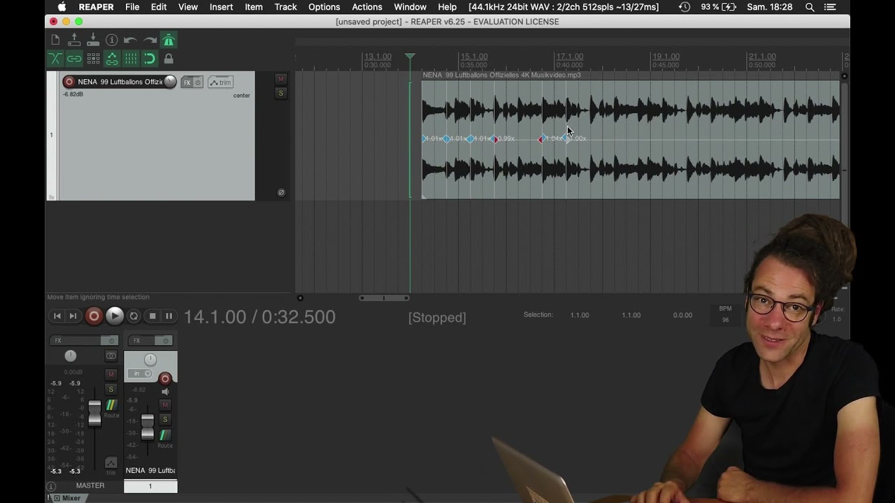Click the transport Record button
895x503 pixels.
94,316
